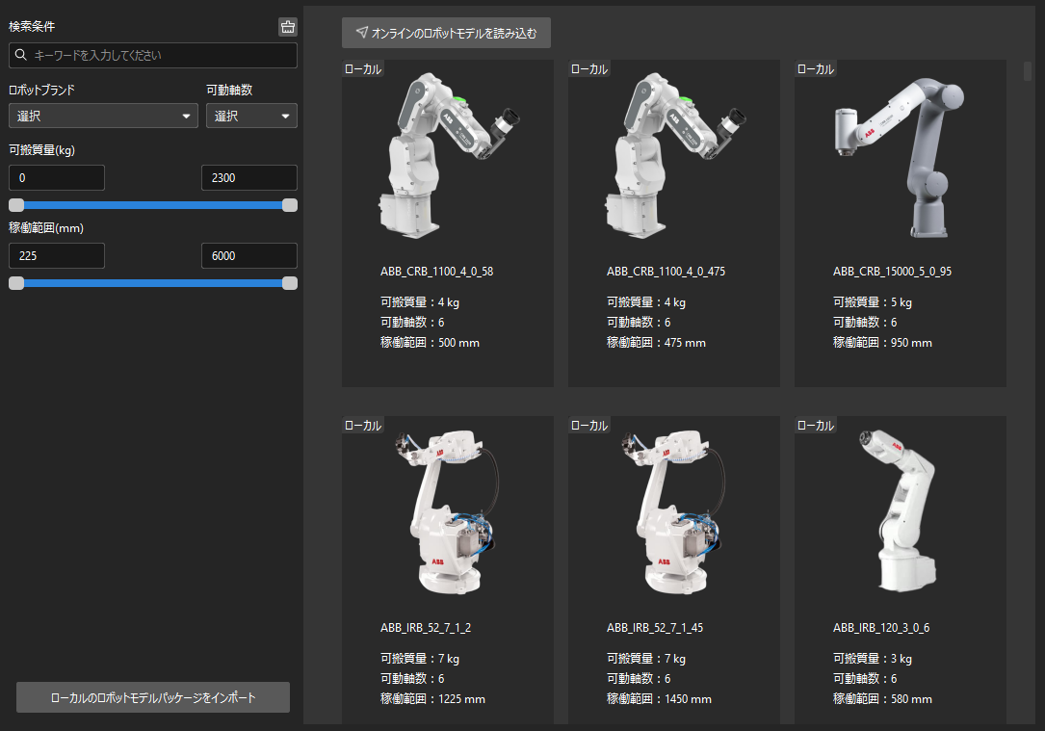
Task: Click the clear filters basket icon
Action: tap(288, 27)
